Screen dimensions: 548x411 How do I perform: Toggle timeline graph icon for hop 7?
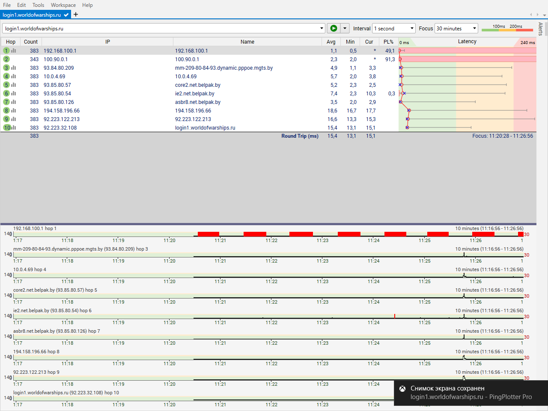point(14,102)
